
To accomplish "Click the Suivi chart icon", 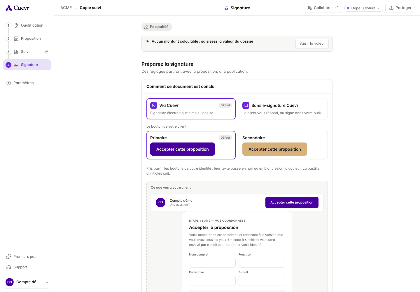I will coord(16,52).
